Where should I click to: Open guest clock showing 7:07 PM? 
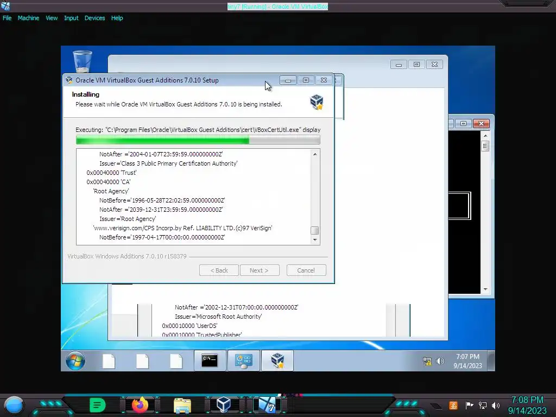(x=467, y=361)
